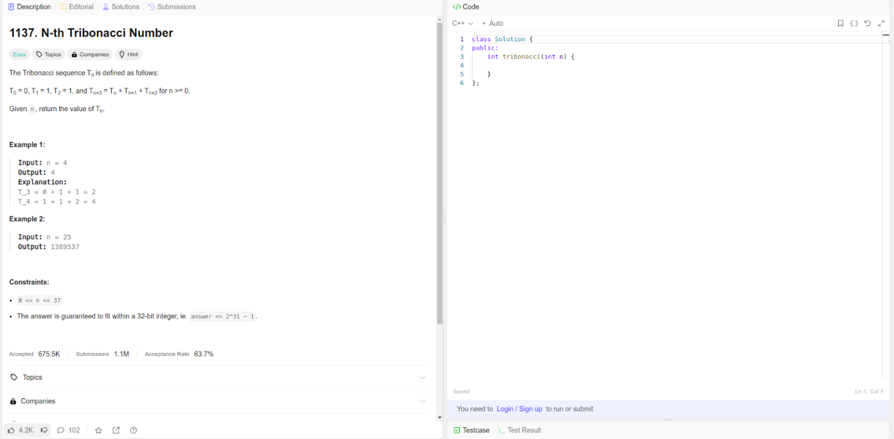Reset code to default template
Image resolution: width=894 pixels, height=439 pixels.
(867, 23)
